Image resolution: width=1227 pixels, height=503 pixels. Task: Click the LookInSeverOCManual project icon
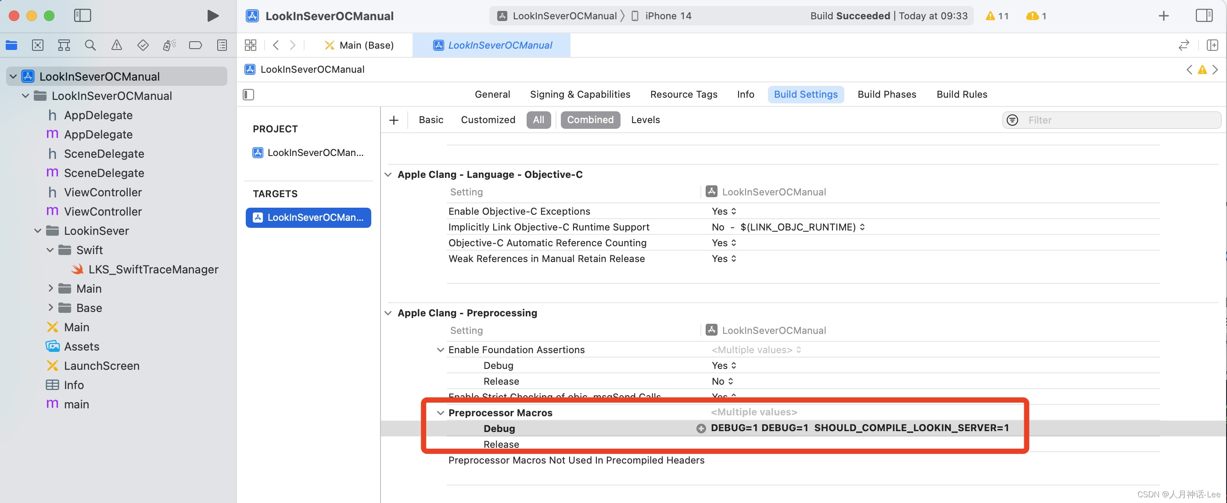coord(27,76)
